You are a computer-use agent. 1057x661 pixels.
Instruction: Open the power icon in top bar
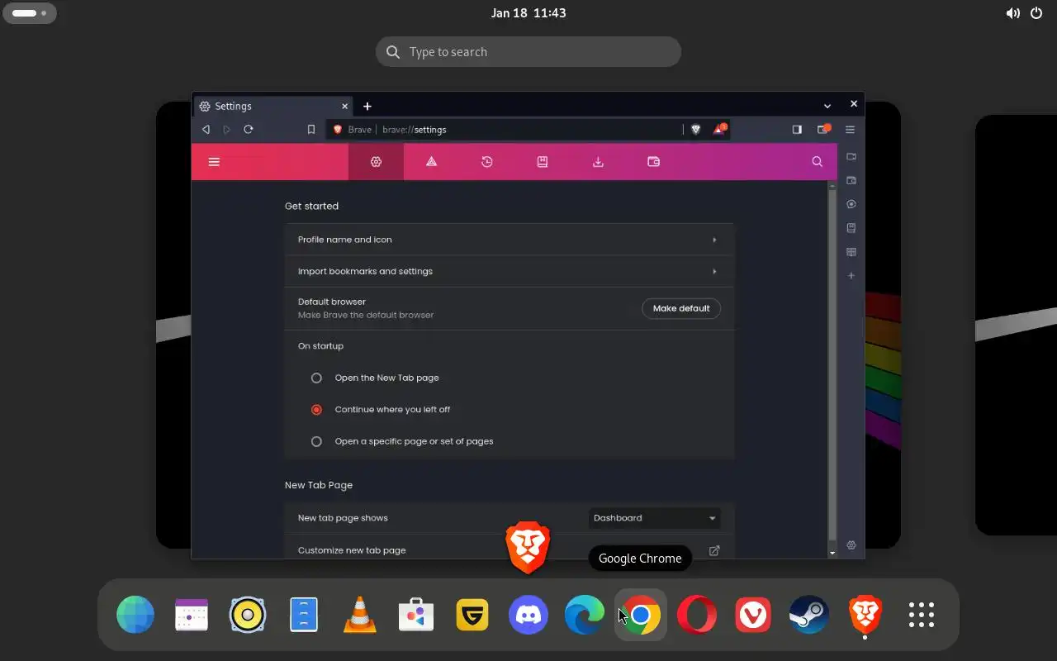point(1036,13)
